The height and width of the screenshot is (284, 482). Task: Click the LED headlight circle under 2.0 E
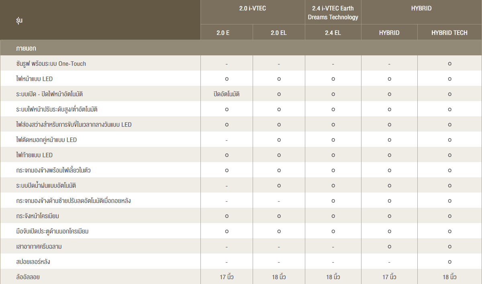point(227,79)
